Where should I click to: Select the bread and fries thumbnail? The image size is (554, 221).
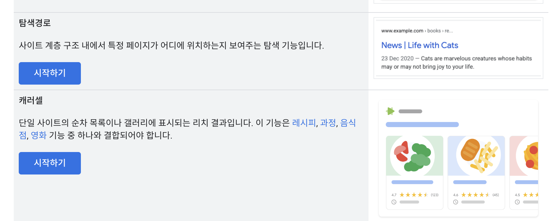point(476,156)
